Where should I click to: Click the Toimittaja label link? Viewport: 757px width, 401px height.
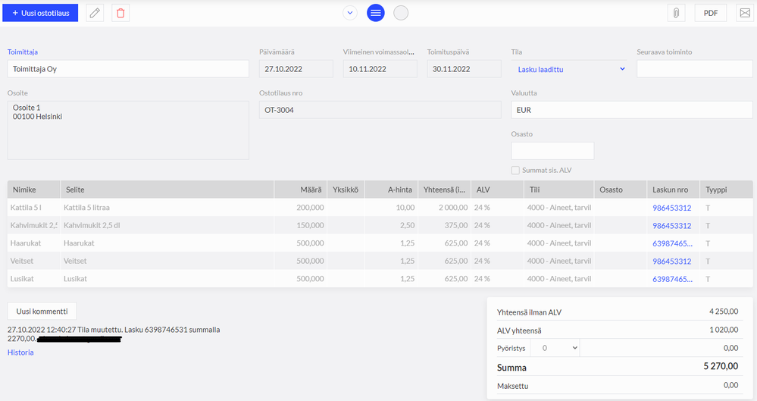coord(23,52)
